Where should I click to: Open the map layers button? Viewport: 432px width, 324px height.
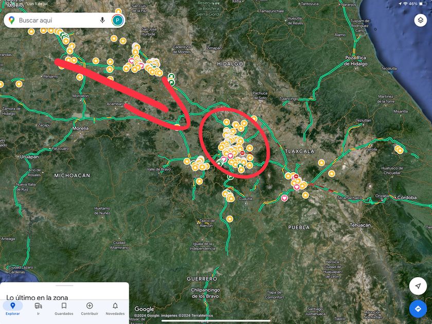click(419, 20)
